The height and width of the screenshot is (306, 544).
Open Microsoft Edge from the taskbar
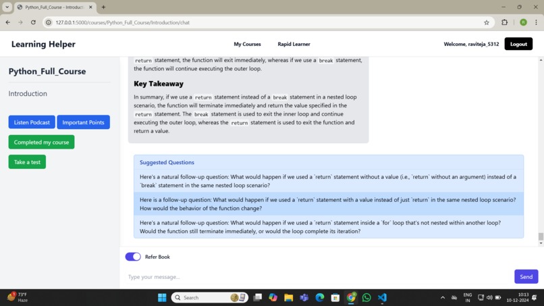[320, 298]
